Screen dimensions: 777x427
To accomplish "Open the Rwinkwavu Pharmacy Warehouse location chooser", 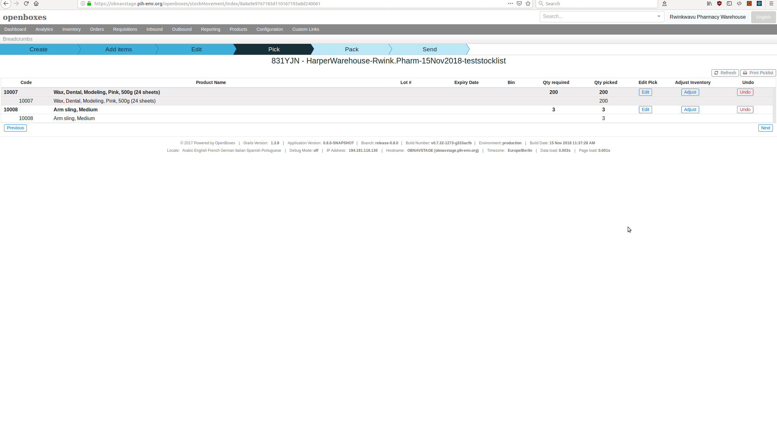I will point(707,17).
